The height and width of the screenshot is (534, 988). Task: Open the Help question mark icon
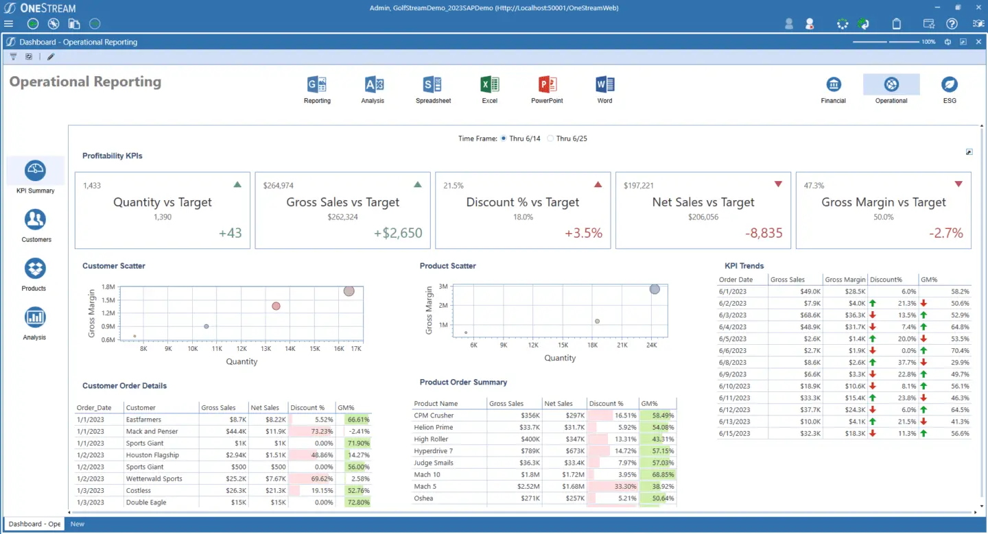(x=952, y=24)
